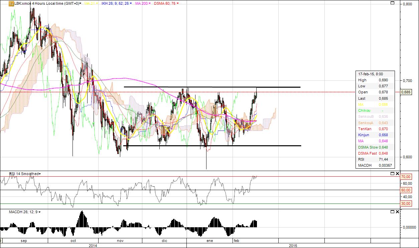
Task: Click the nov month label on time axis
Action: click(x=120, y=241)
